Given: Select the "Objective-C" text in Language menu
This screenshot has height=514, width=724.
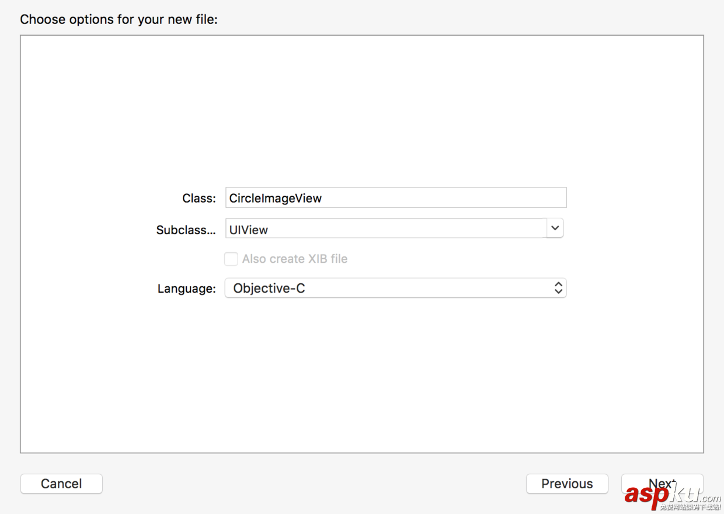Looking at the screenshot, I should point(269,288).
